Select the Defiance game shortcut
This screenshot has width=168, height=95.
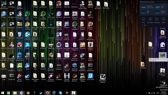point(67,25)
